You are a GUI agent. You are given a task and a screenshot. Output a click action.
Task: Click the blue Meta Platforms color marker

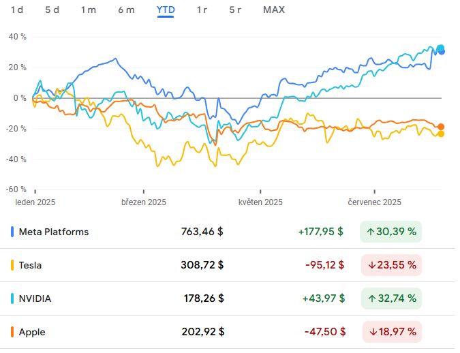point(12,232)
